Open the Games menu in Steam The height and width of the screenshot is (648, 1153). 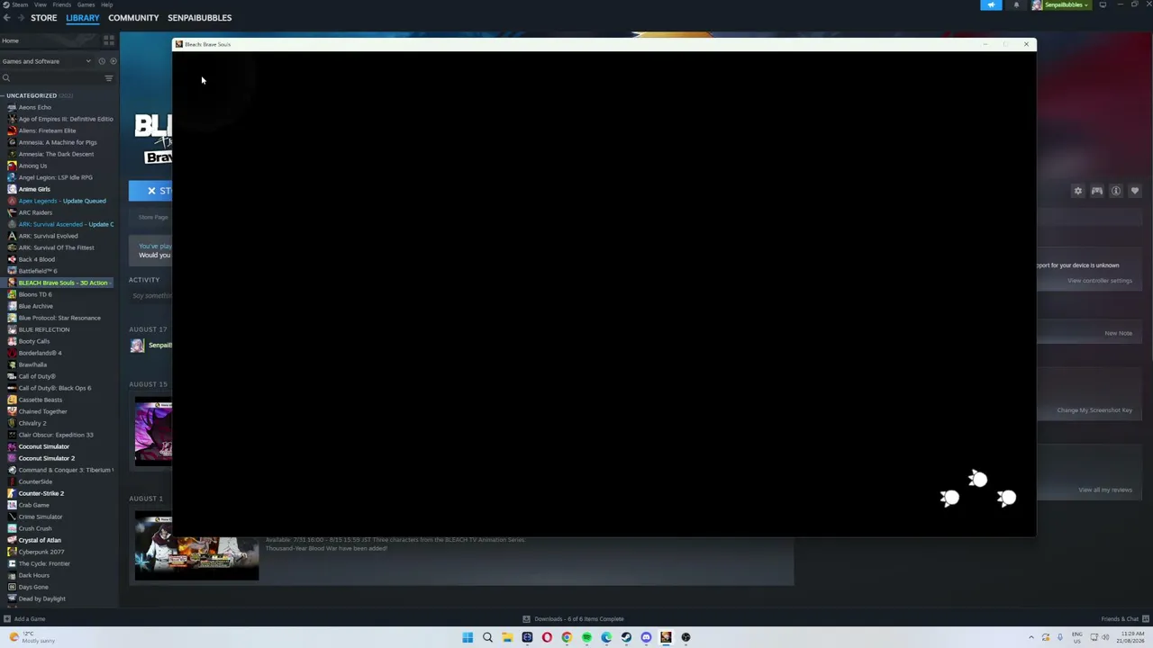[x=86, y=4]
